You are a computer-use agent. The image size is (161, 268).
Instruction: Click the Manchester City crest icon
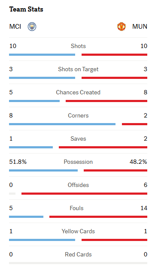32,27
